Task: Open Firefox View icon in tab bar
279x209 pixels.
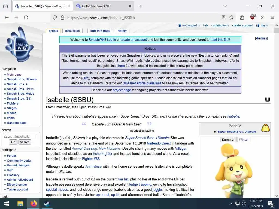Action: [x=5, y=6]
